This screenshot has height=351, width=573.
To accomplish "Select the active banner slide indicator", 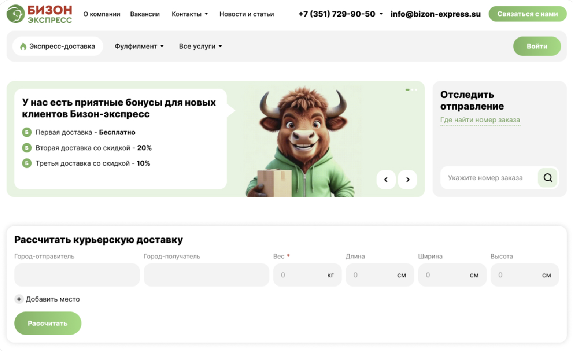I will tap(407, 90).
